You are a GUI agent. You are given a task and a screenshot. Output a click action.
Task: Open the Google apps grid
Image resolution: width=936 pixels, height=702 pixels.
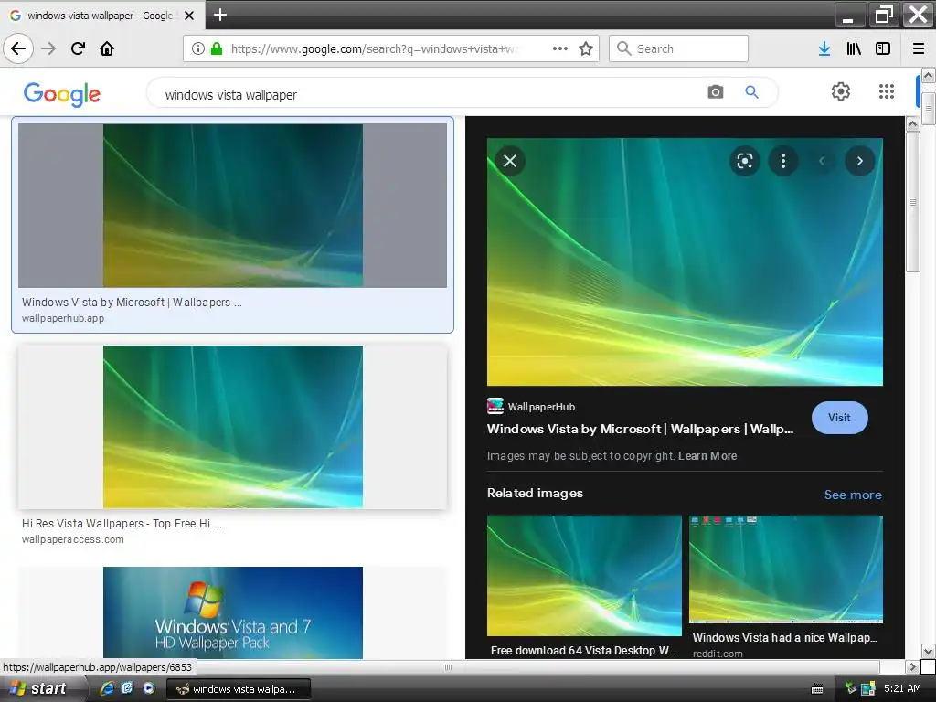(887, 91)
